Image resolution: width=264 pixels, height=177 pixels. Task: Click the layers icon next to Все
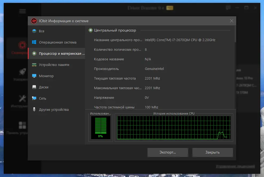[34, 31]
